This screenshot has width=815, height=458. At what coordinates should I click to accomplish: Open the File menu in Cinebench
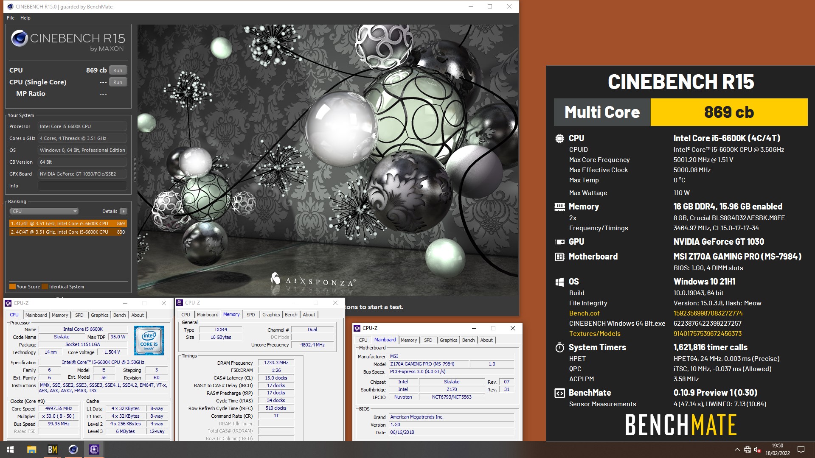click(x=11, y=18)
